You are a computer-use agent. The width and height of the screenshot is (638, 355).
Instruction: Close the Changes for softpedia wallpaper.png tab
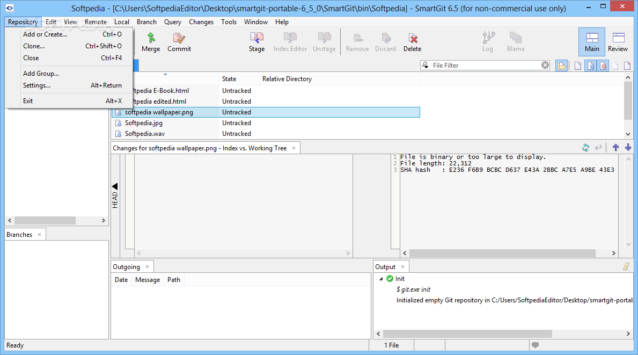tap(294, 148)
